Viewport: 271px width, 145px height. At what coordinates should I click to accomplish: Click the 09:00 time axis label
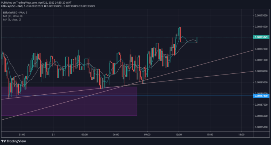147,134
